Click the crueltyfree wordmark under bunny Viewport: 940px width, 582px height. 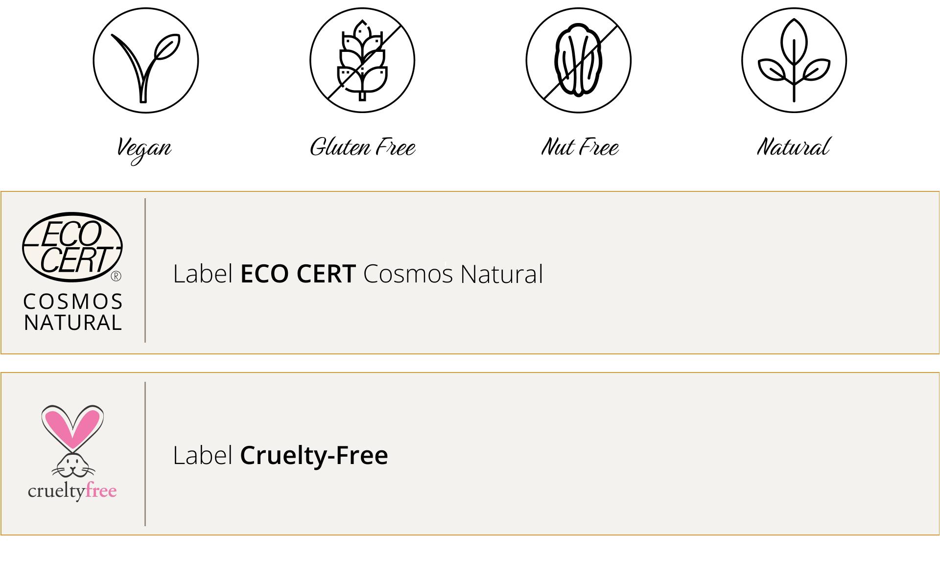72,490
